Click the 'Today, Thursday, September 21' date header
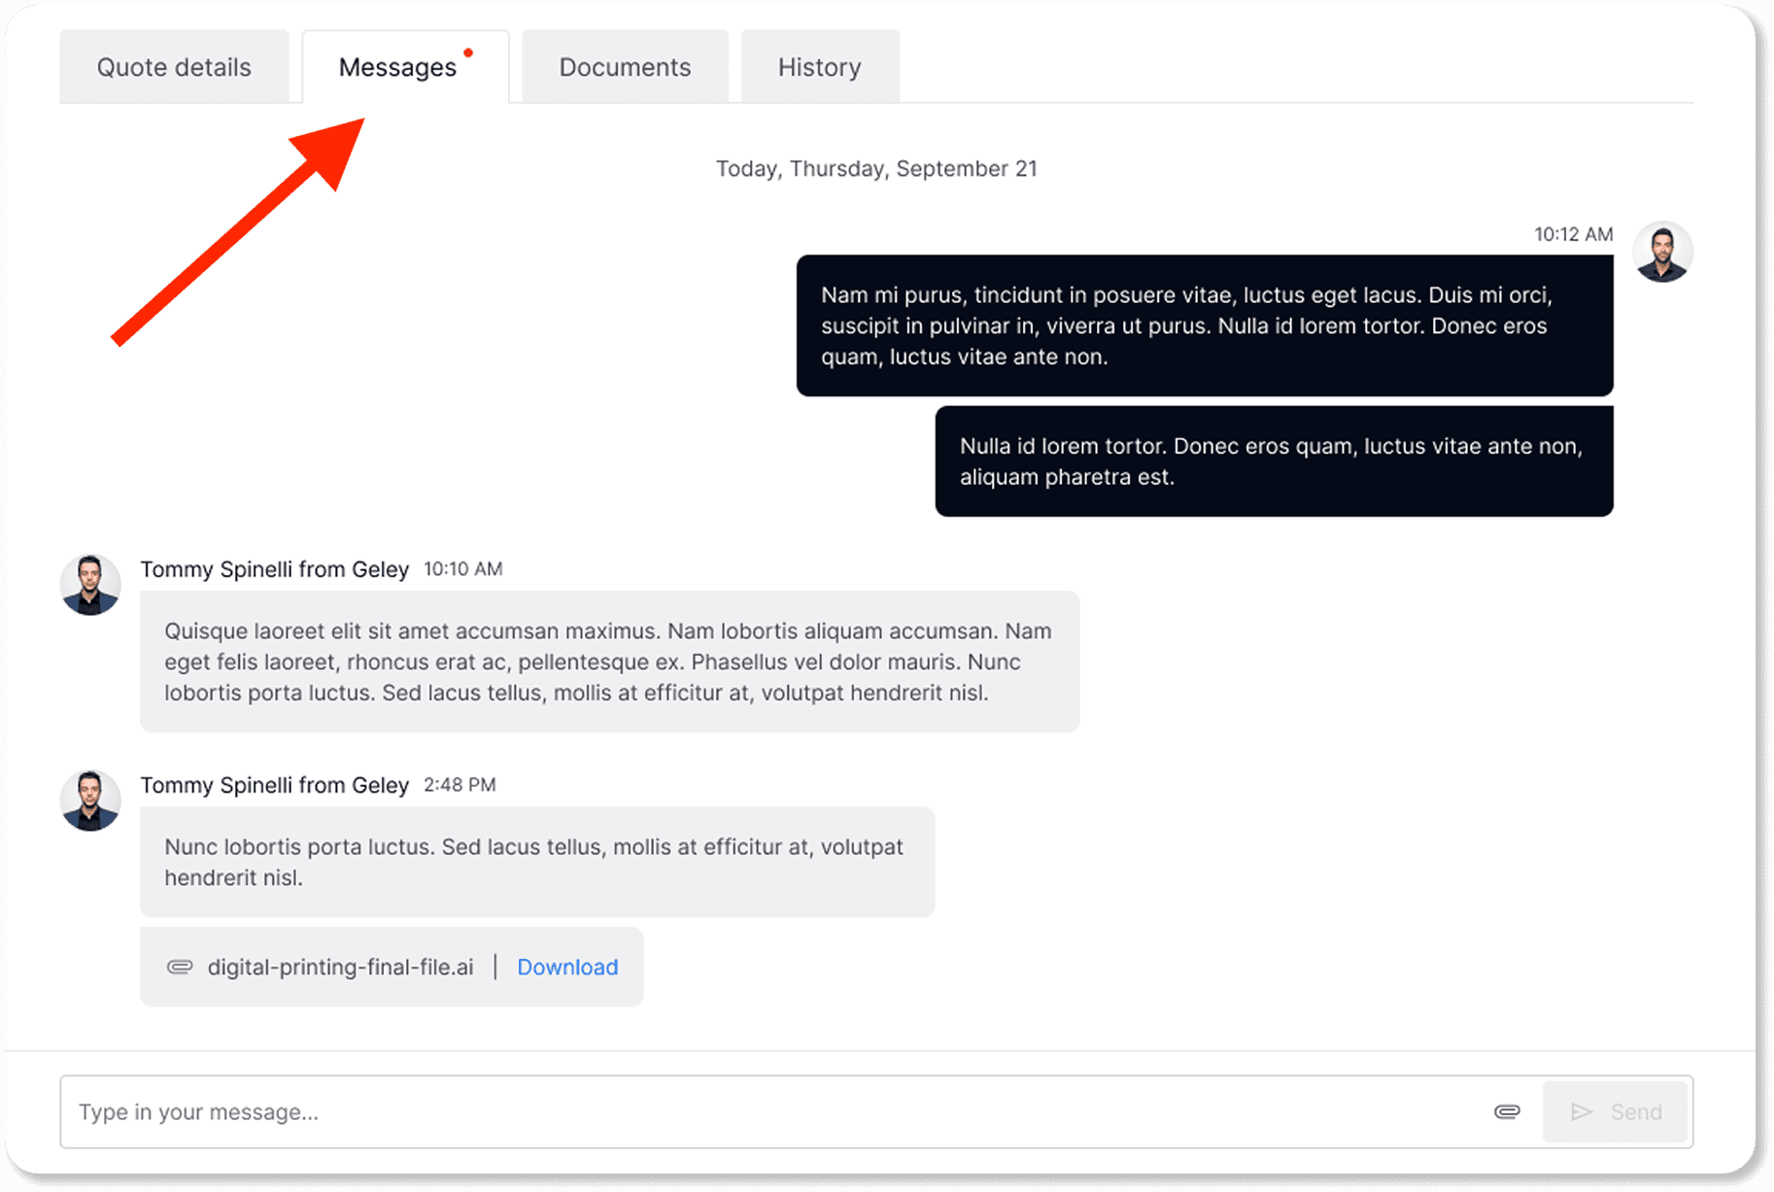Viewport: 1774px width, 1192px height. point(876,169)
